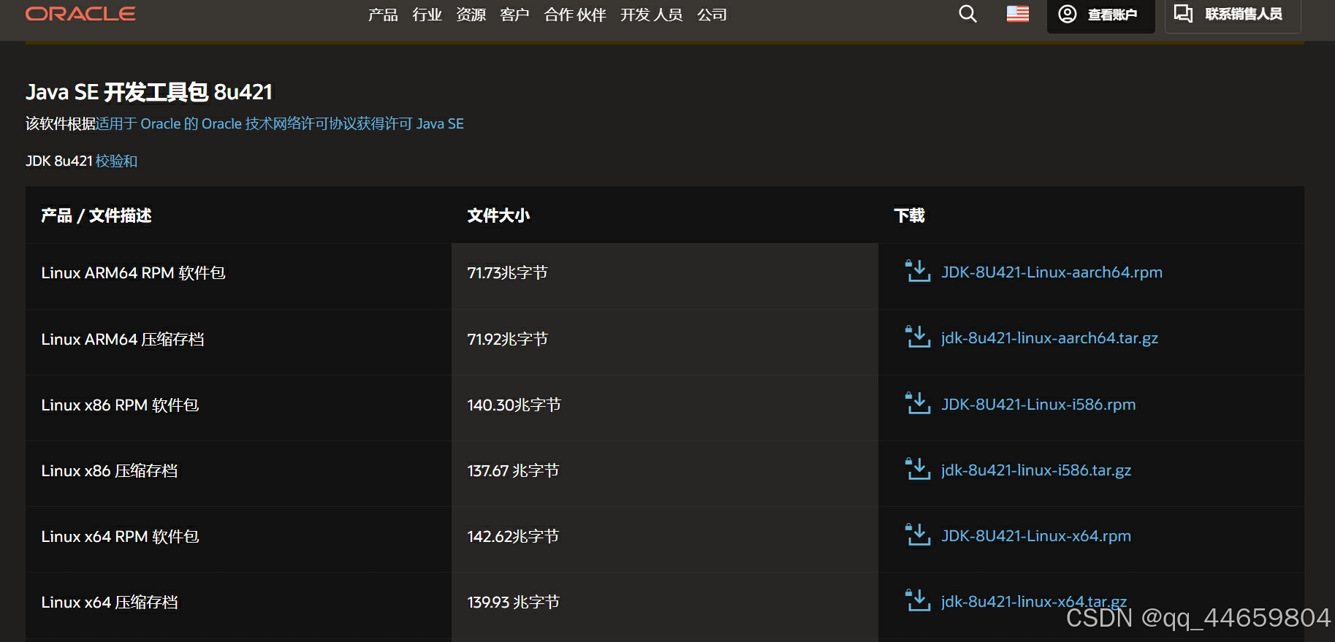
Task: Open the 合作伙伴 menu
Action: click(x=575, y=15)
